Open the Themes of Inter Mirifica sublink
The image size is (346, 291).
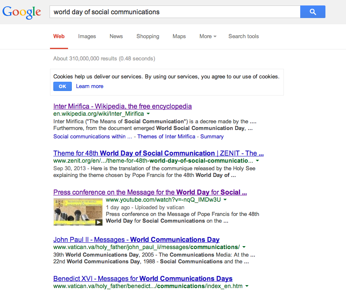click(x=166, y=137)
